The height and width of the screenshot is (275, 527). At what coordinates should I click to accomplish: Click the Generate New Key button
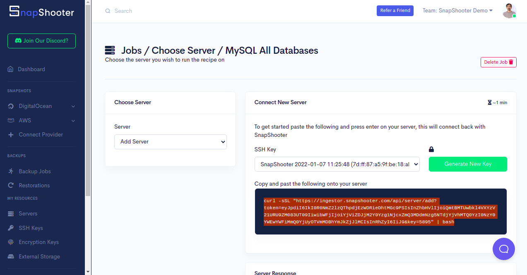click(x=468, y=164)
